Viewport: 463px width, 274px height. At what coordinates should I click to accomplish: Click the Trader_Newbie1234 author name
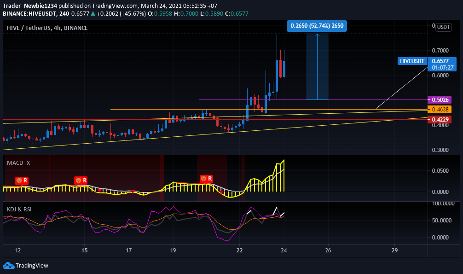tap(30, 6)
